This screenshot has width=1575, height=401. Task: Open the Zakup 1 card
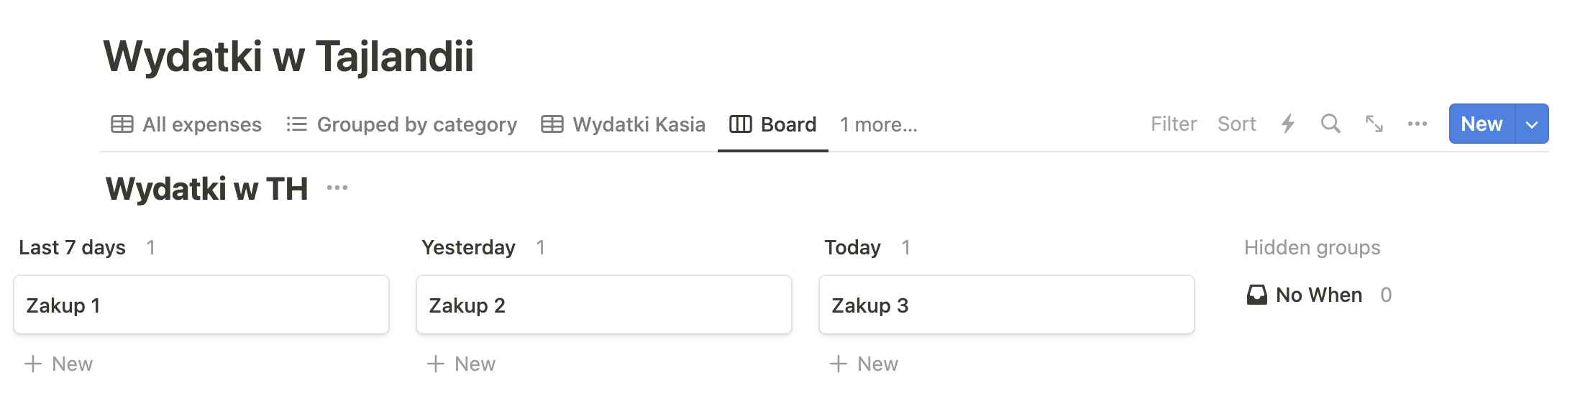click(201, 305)
